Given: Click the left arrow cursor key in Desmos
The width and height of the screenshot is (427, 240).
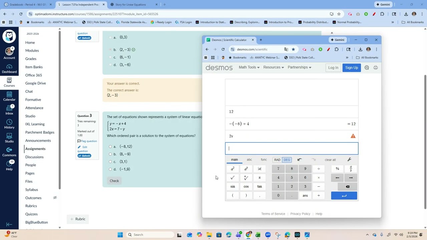Looking at the screenshot, I should point(337,178).
